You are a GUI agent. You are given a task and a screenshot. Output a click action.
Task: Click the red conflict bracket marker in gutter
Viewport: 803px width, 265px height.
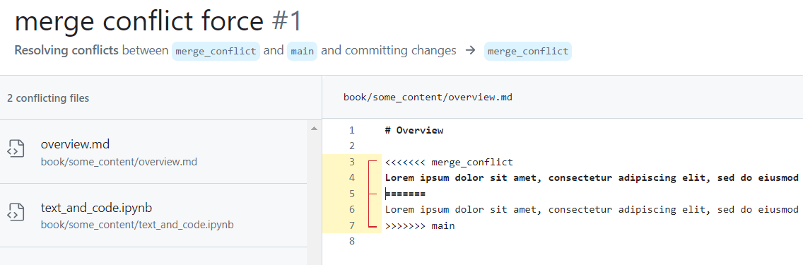click(371, 194)
